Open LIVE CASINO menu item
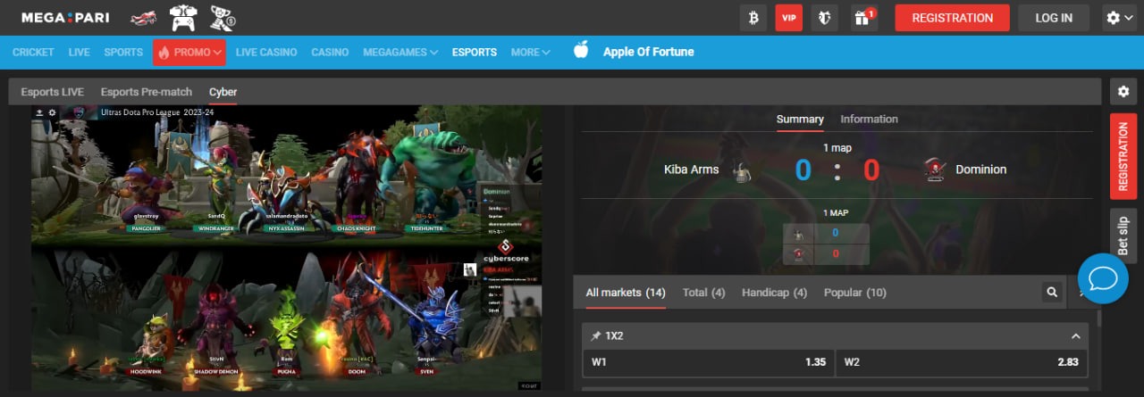This screenshot has height=397, width=1144. pos(266,53)
